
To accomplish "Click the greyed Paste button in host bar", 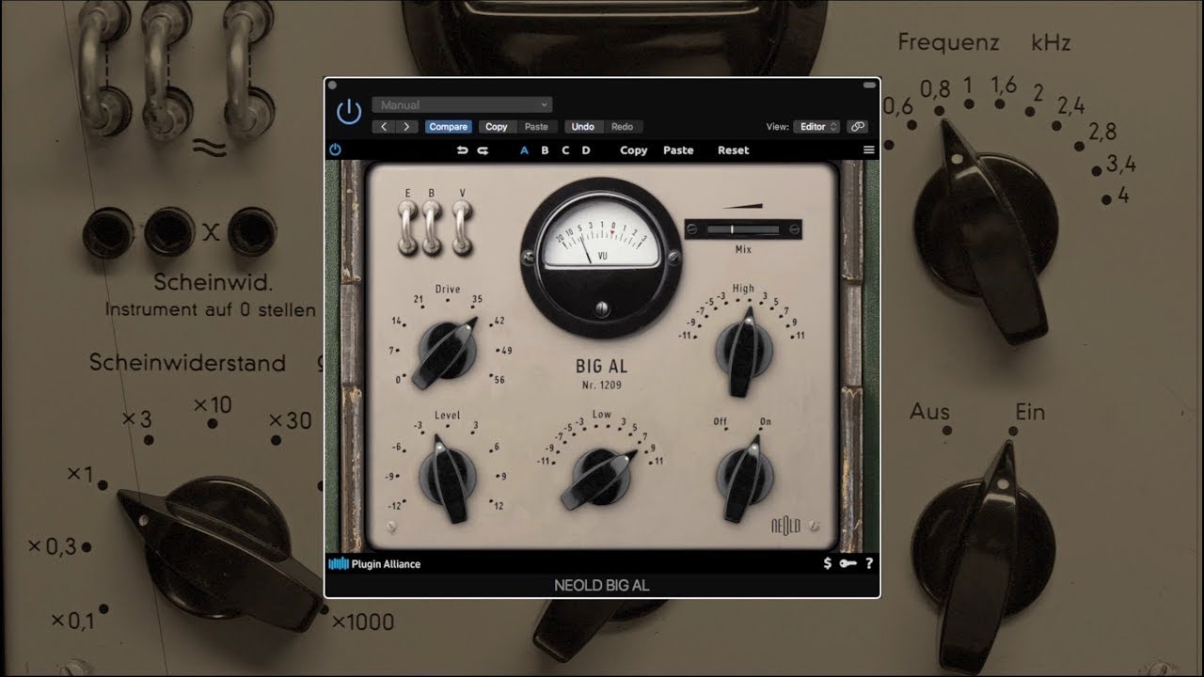I will tap(536, 126).
